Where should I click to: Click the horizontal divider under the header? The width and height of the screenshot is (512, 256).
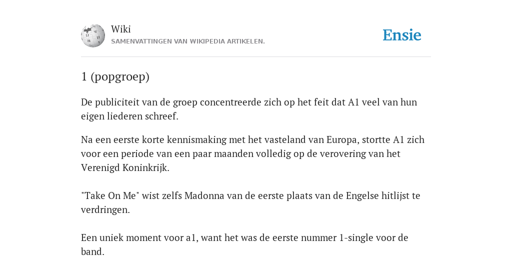click(256, 57)
